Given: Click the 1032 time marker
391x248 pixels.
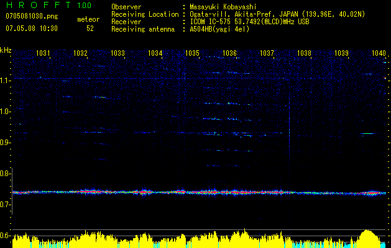Looking at the screenshot, I should [x=80, y=53].
